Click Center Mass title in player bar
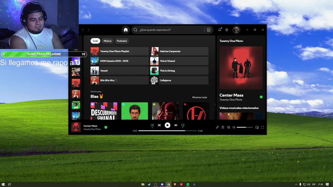Screen dimensions: 333x187 tap(90, 126)
